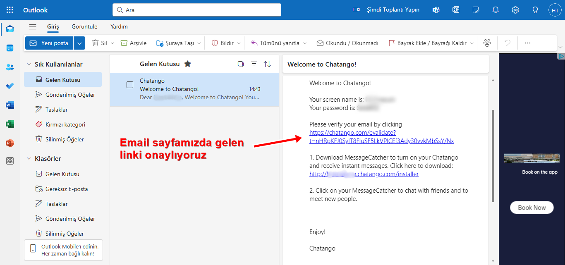The image size is (565, 265).
Task: Launch Word from the sidebar
Action: [x=10, y=105]
